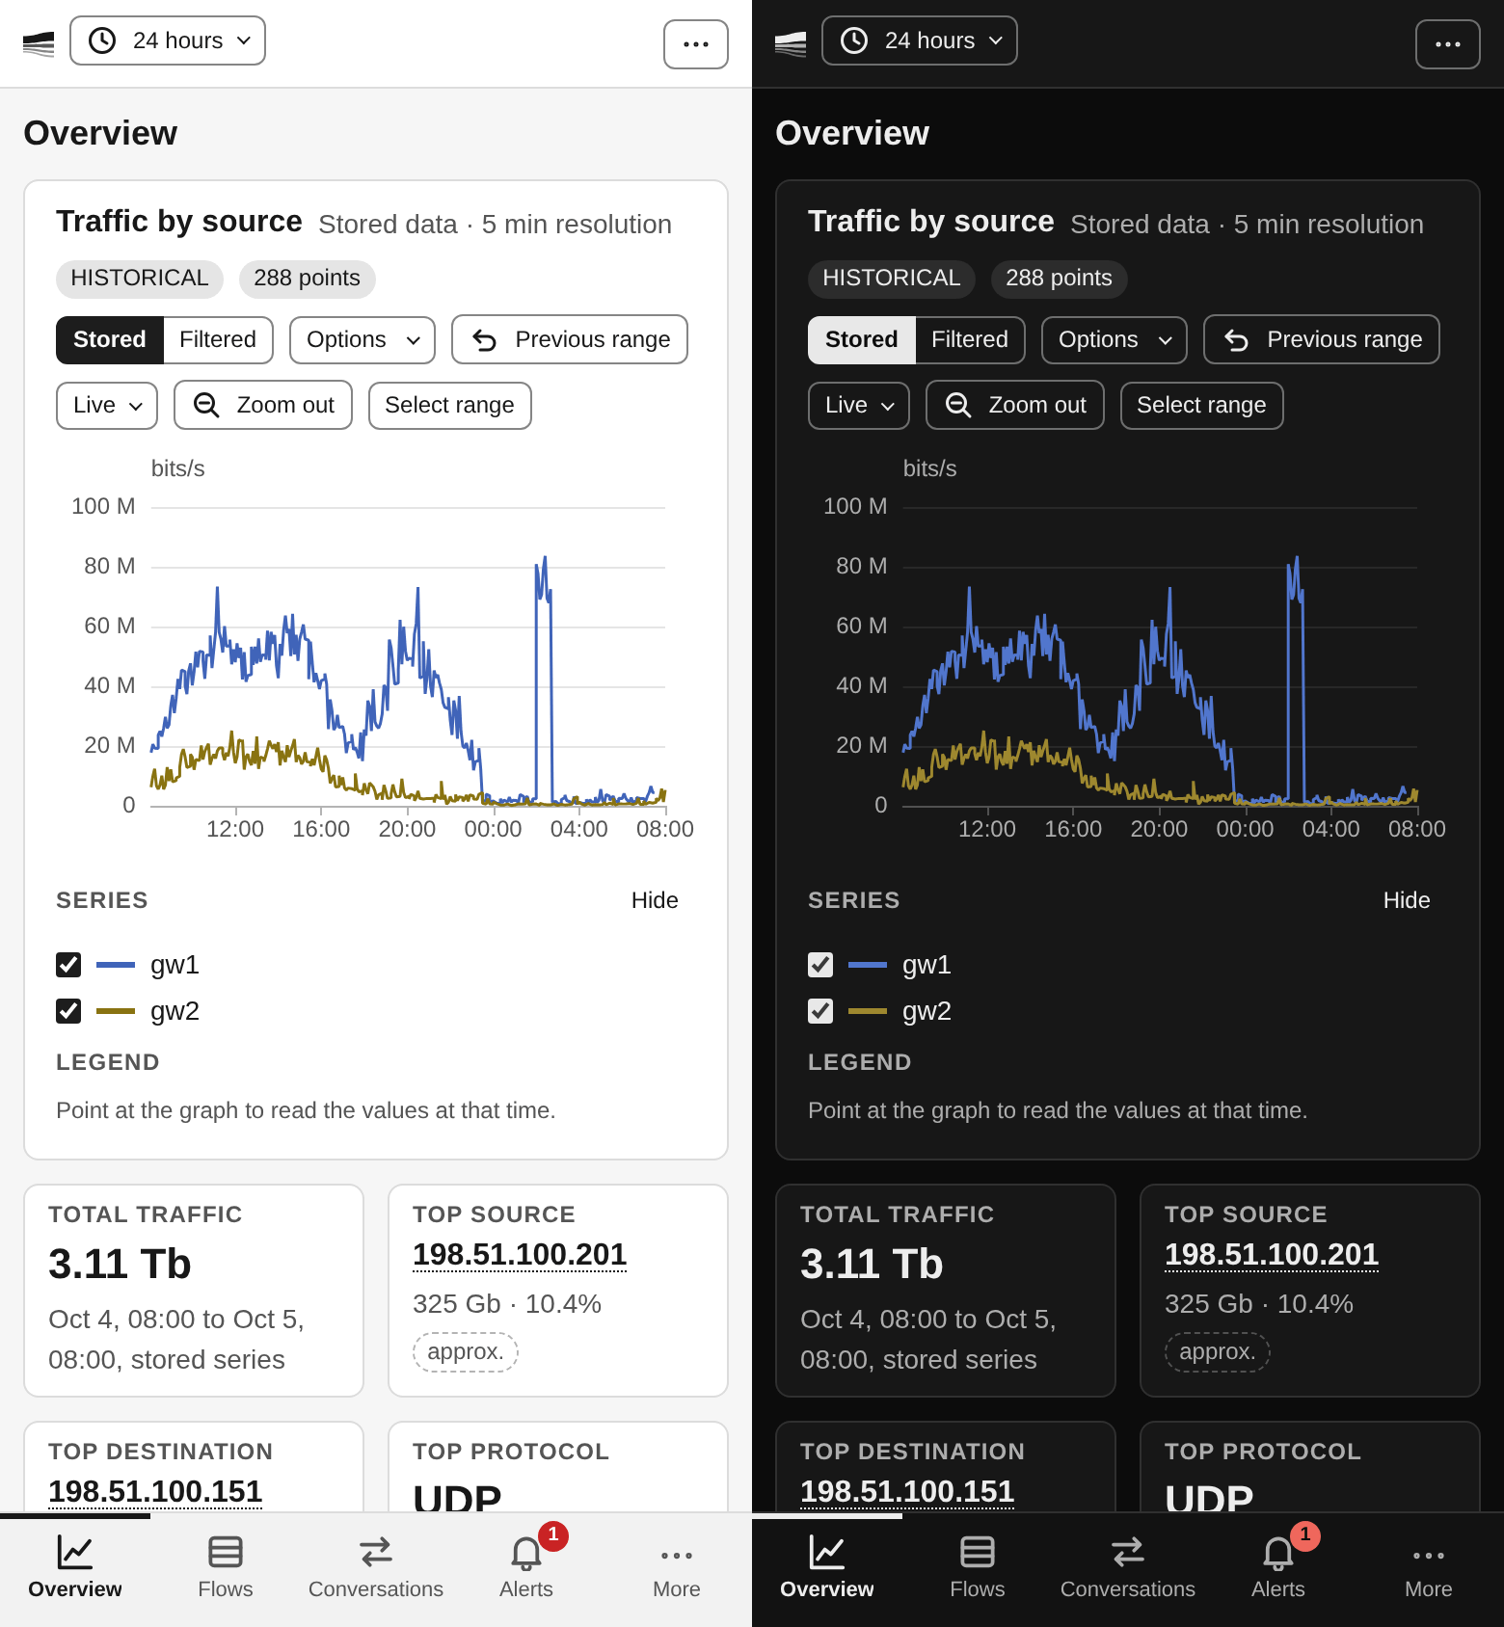
Task: Click the app logo in dark panel
Action: point(791,43)
